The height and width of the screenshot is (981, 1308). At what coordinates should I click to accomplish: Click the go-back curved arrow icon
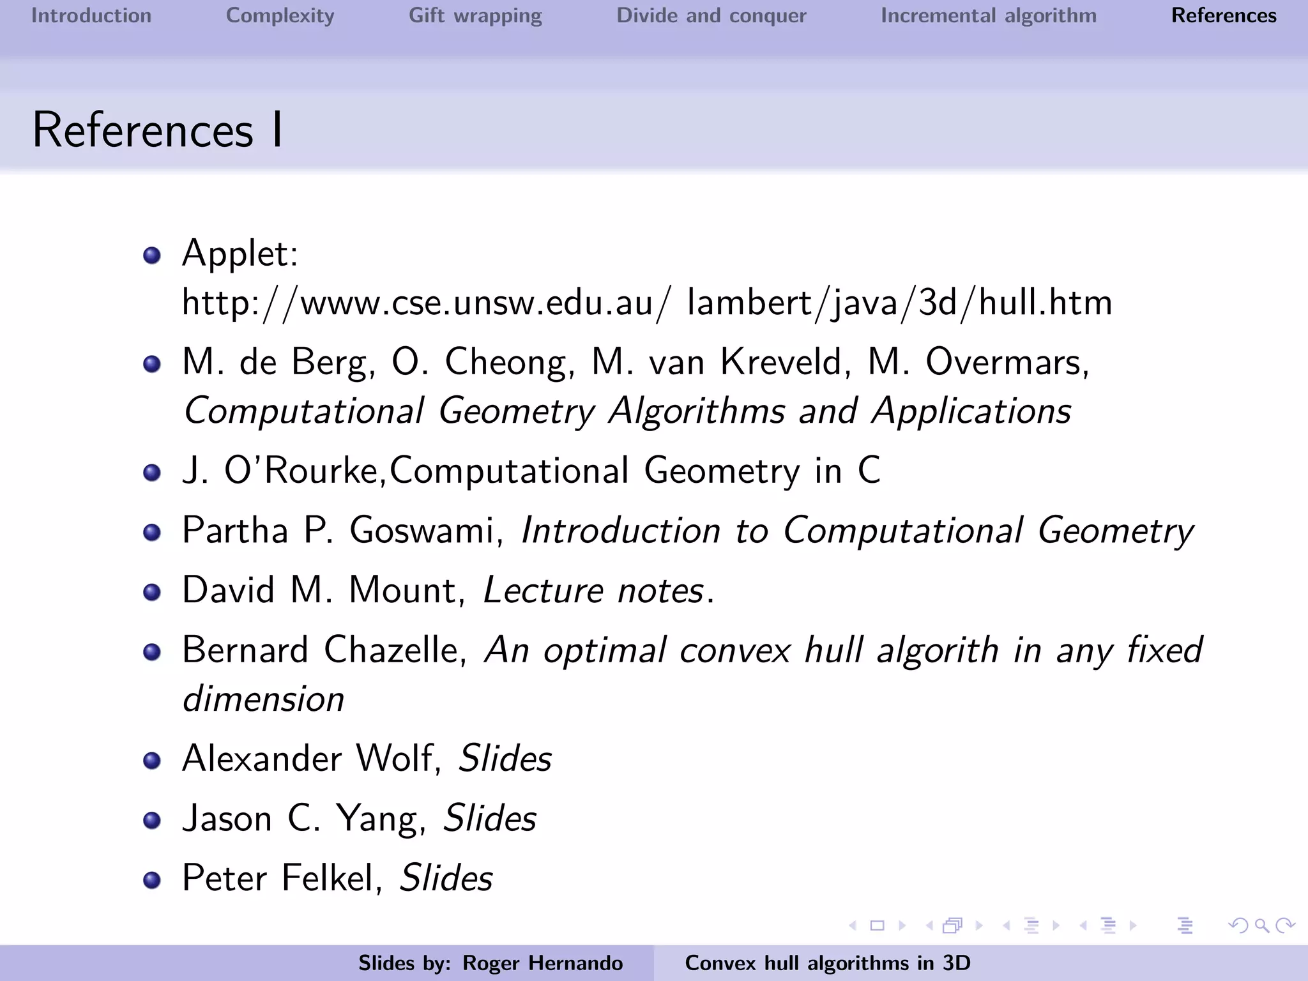pyautogui.click(x=1238, y=925)
